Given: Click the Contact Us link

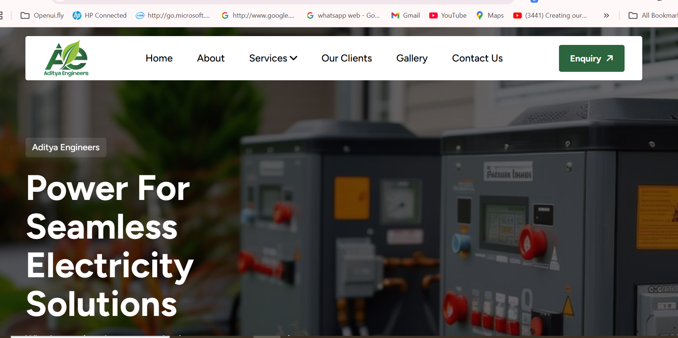Looking at the screenshot, I should pos(477,58).
